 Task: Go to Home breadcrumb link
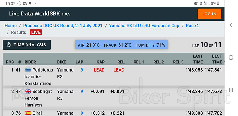pos(10,26)
